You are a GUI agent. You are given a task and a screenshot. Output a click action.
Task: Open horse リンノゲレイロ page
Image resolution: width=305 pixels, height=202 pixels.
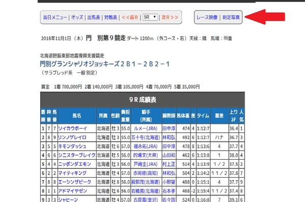[72, 137]
